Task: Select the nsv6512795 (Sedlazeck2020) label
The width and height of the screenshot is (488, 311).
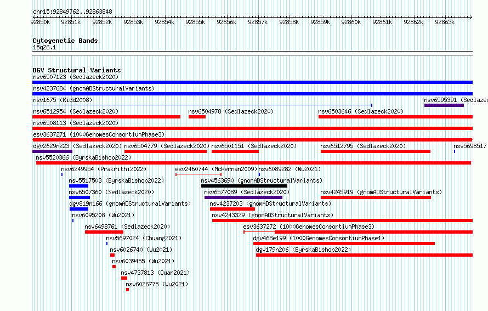Action: [x=363, y=146]
